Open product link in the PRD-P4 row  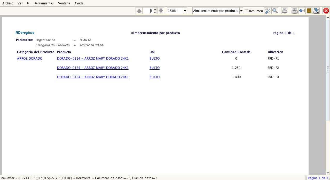[93, 77]
